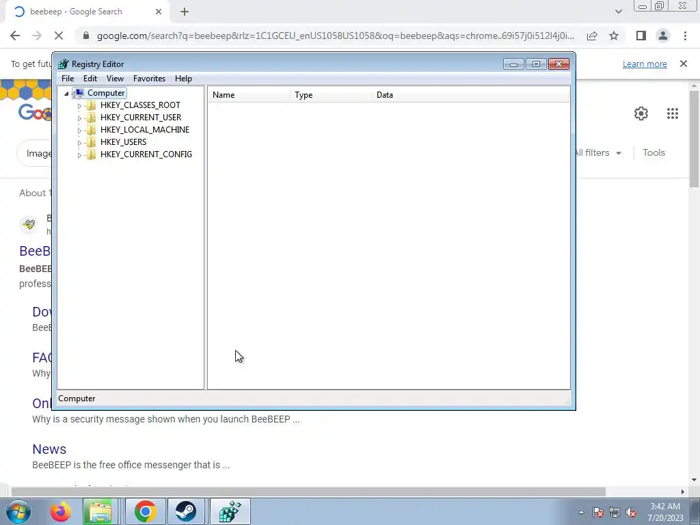This screenshot has height=525, width=700.
Task: Bookmark this tab with star icon
Action: click(614, 36)
